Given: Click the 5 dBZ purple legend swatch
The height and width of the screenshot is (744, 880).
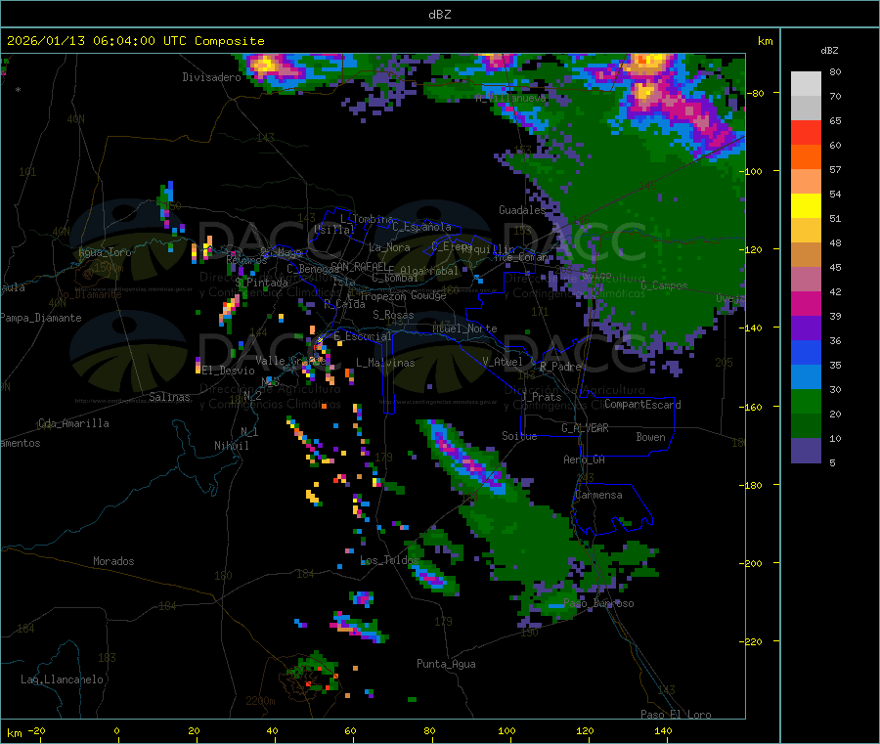Looking at the screenshot, I should tap(806, 451).
